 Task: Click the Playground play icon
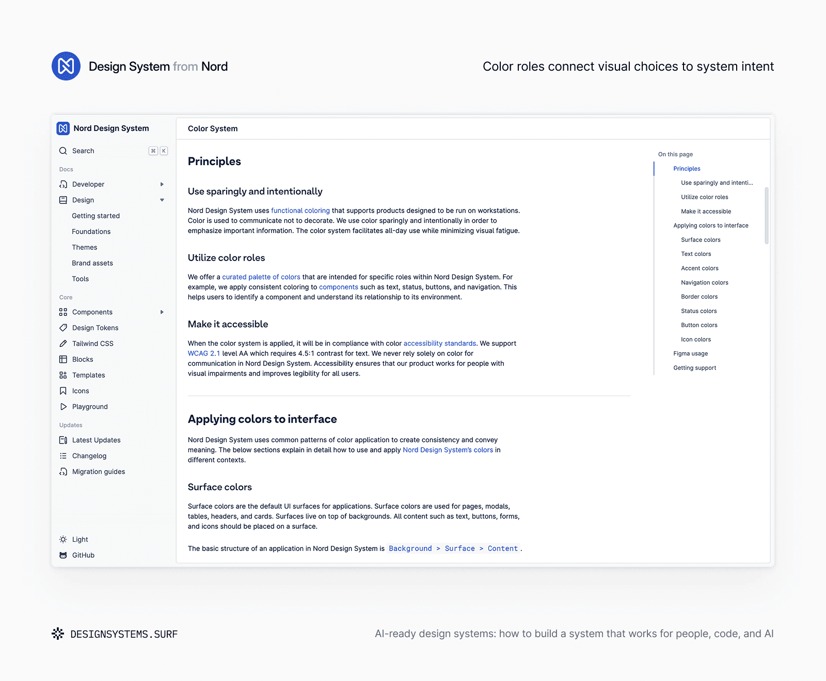(63, 407)
